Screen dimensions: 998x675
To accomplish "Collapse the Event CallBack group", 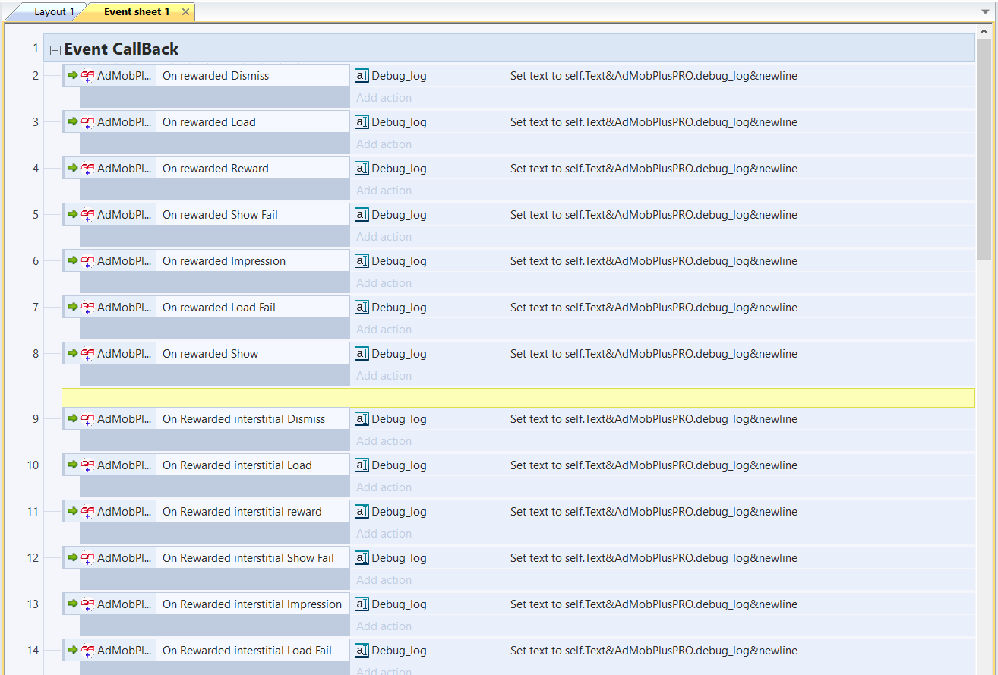I will (x=55, y=50).
